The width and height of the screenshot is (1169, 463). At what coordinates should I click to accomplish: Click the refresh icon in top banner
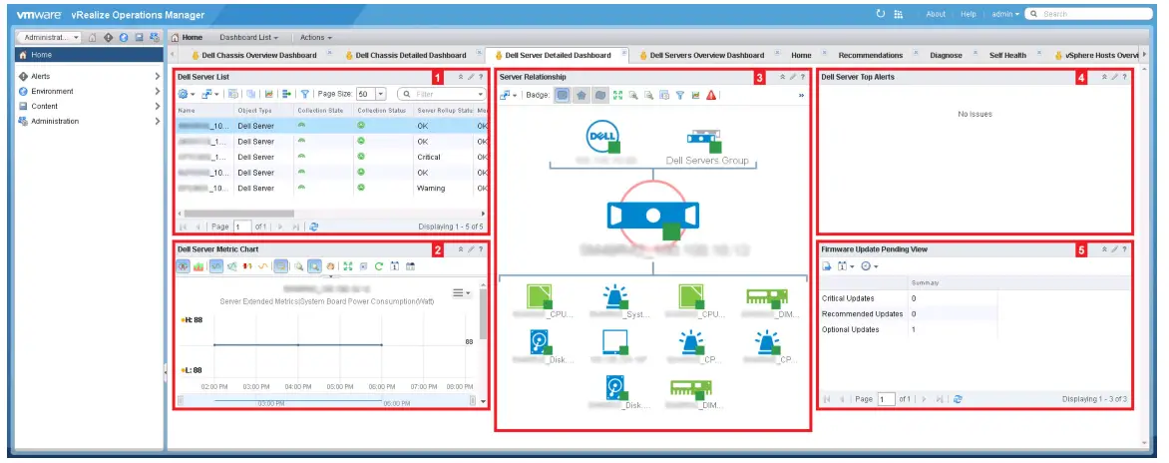click(881, 13)
